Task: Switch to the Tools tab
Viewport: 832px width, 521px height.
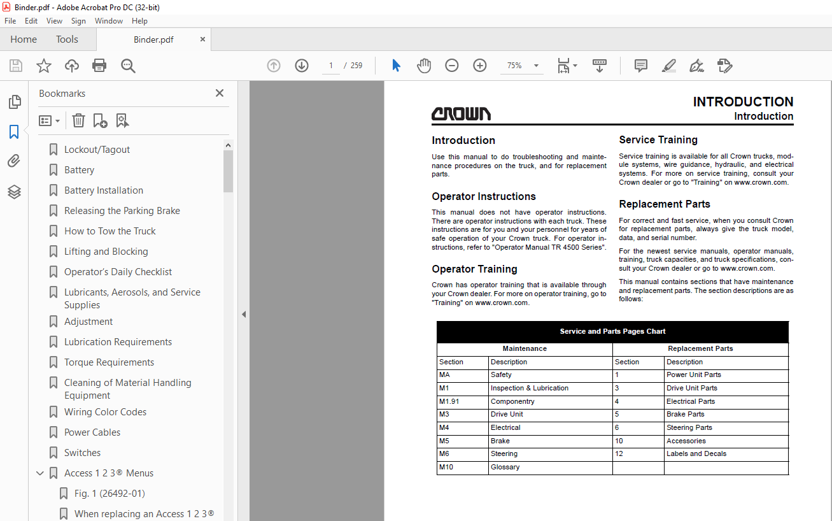Action: (67, 39)
